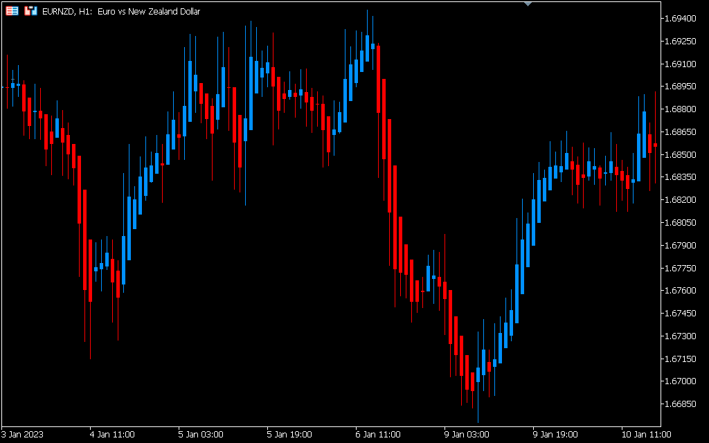Viewport: 709px width, 443px height.
Task: Click the 1.67150 price label
Action: point(680,359)
